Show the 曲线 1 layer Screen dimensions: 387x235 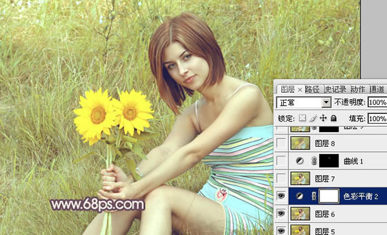pyautogui.click(x=281, y=161)
